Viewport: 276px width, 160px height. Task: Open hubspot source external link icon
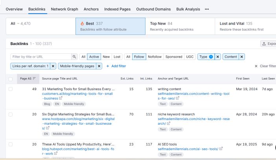pos(56,153)
